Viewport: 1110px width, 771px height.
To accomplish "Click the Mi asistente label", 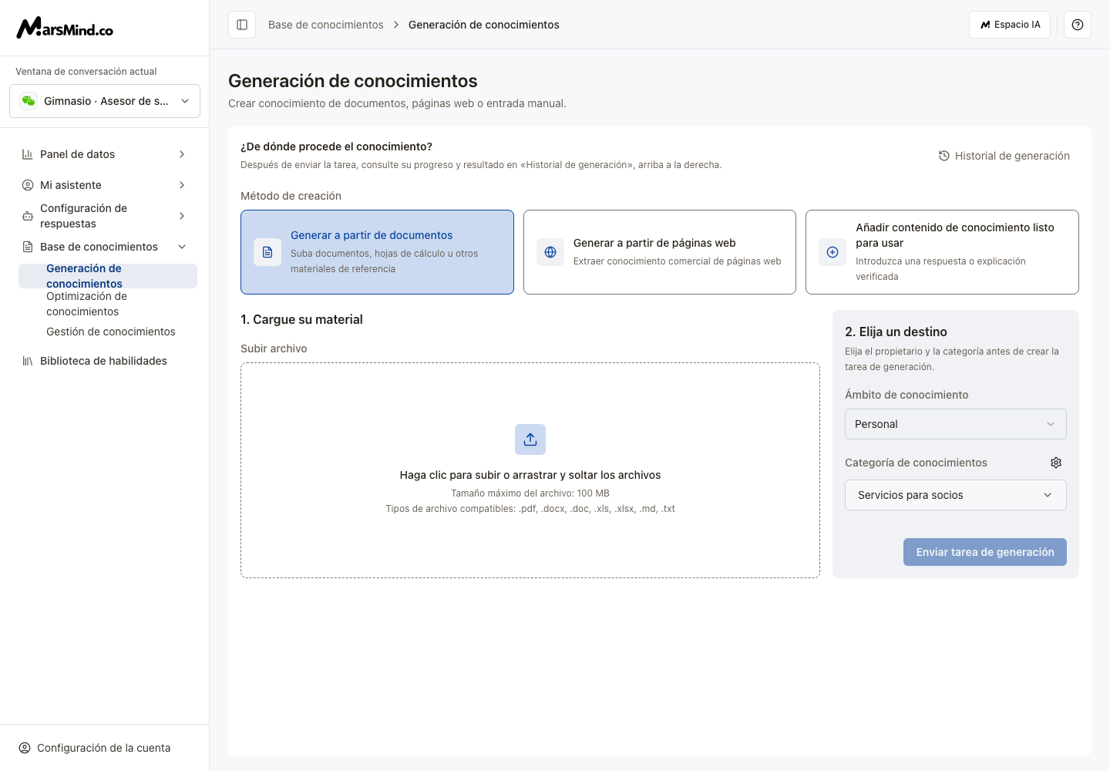I will point(71,185).
